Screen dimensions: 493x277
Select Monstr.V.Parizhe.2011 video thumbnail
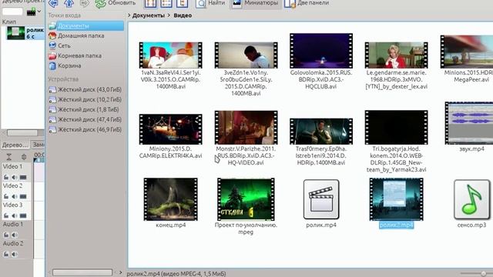246,128
